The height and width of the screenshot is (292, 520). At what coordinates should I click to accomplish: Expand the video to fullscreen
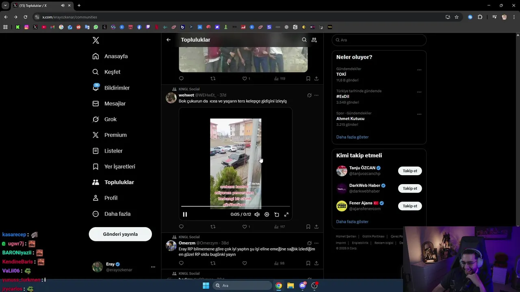pos(286,215)
